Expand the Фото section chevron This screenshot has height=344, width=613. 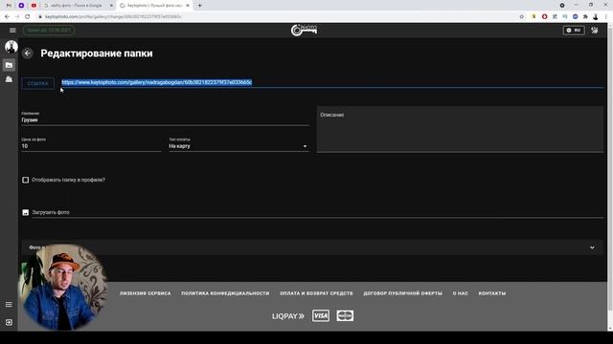(592, 247)
